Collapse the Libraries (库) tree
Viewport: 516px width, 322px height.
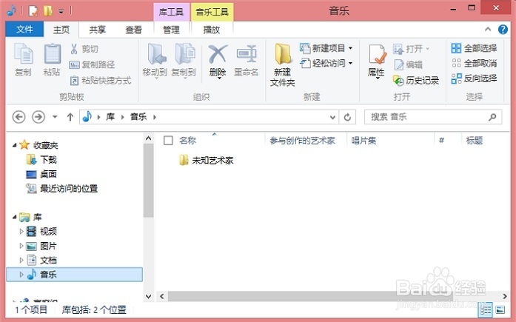click(15, 217)
